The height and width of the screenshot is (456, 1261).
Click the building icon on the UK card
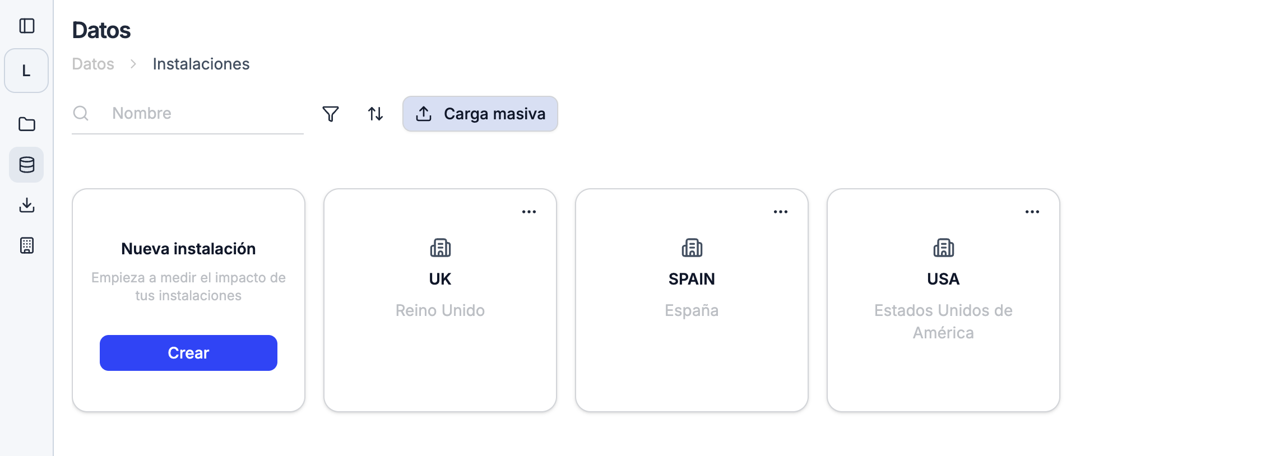[440, 249]
